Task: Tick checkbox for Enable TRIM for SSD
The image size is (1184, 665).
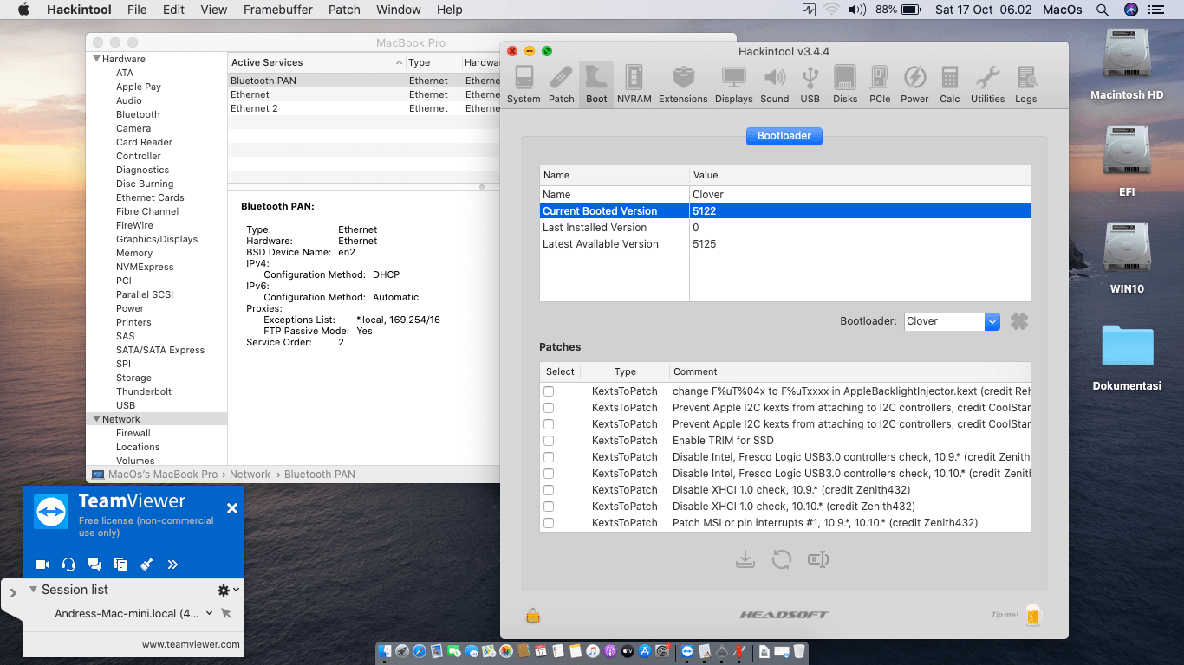Action: pos(549,441)
